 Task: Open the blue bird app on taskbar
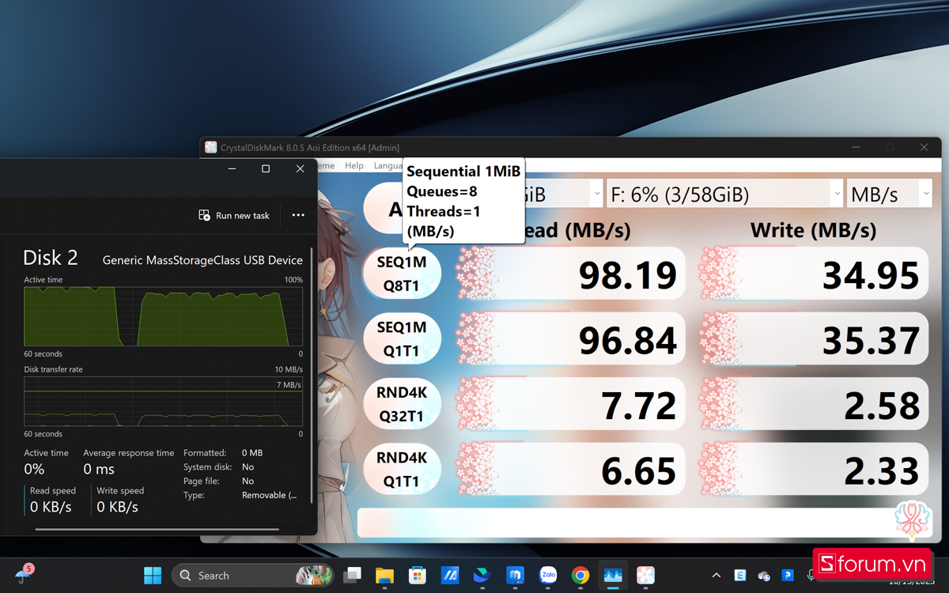[482, 576]
